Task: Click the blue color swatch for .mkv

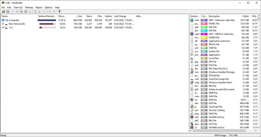Action: [x=204, y=20]
